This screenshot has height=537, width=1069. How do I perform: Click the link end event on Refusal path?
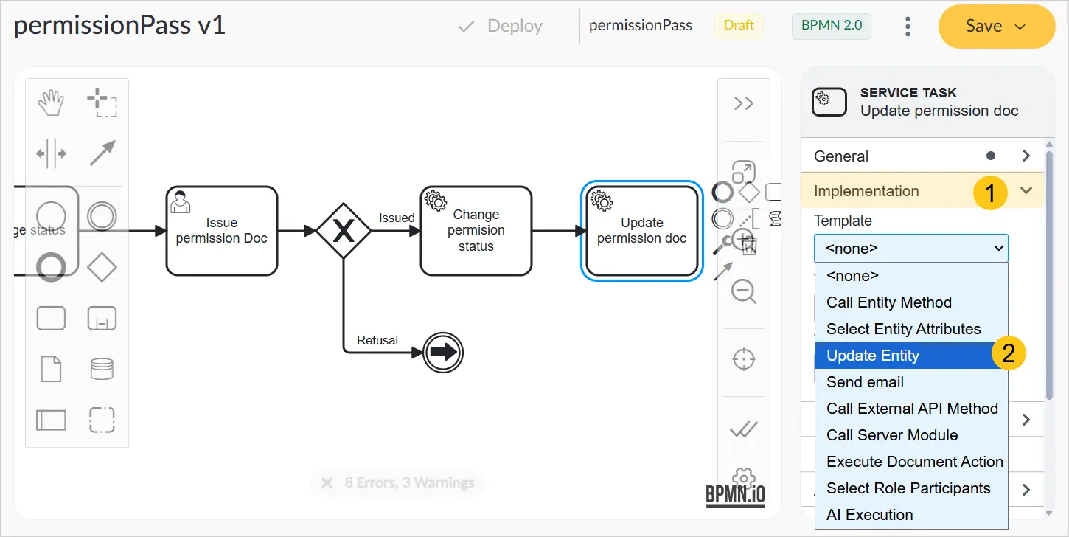pos(442,353)
